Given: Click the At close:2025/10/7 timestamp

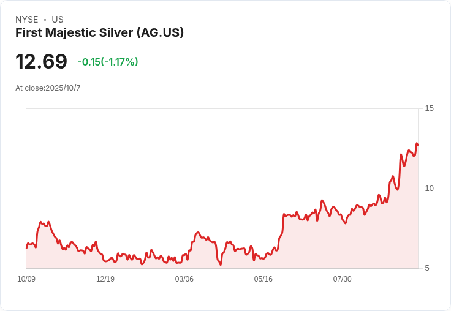Looking at the screenshot, I should (x=48, y=88).
